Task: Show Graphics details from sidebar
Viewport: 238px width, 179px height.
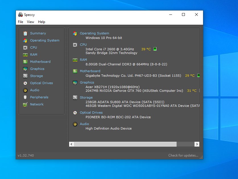Action: pyautogui.click(x=37, y=69)
